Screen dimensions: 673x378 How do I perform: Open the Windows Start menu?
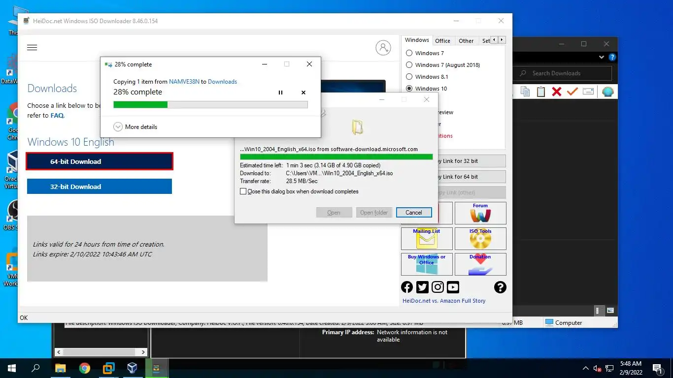point(12,368)
